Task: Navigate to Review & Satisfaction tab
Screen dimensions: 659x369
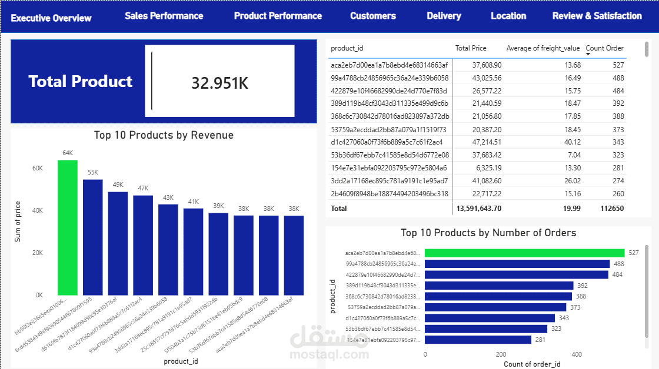Action: point(597,16)
